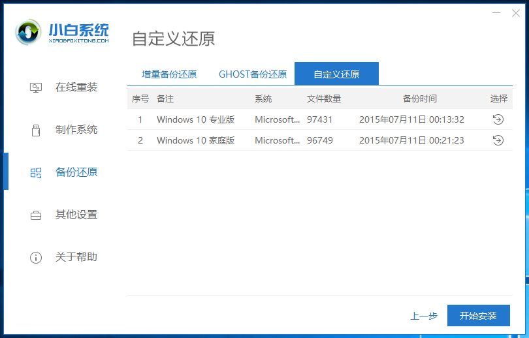Click the 关于帮助 info icon
Viewport: 529px width, 338px height.
coord(36,257)
